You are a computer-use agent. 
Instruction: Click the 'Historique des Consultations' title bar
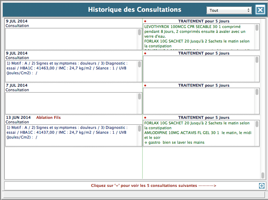[x=135, y=10]
